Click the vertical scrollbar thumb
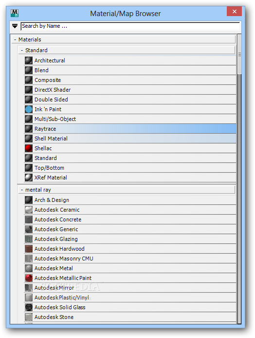 239,54
